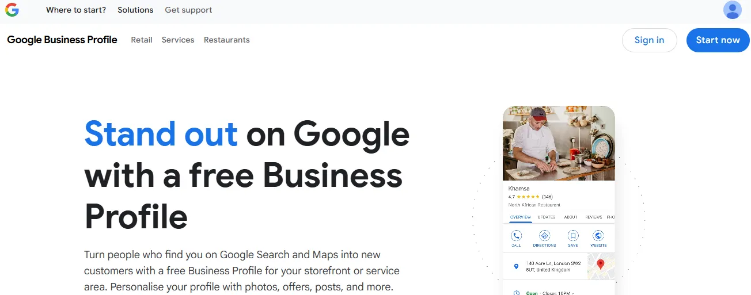The image size is (751, 295).
Task: Click the Sign in button
Action: [x=649, y=40]
